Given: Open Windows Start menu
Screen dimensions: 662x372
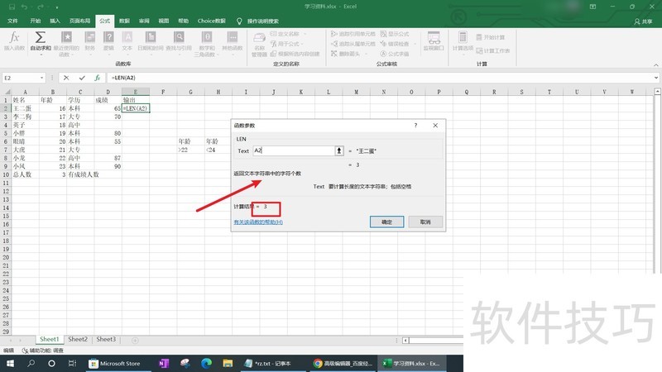Looking at the screenshot, I should coord(10,363).
